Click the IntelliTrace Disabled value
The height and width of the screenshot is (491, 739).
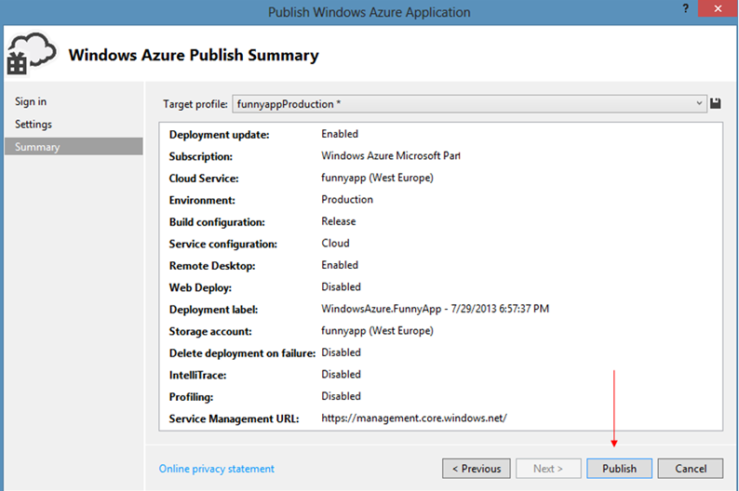pos(341,374)
